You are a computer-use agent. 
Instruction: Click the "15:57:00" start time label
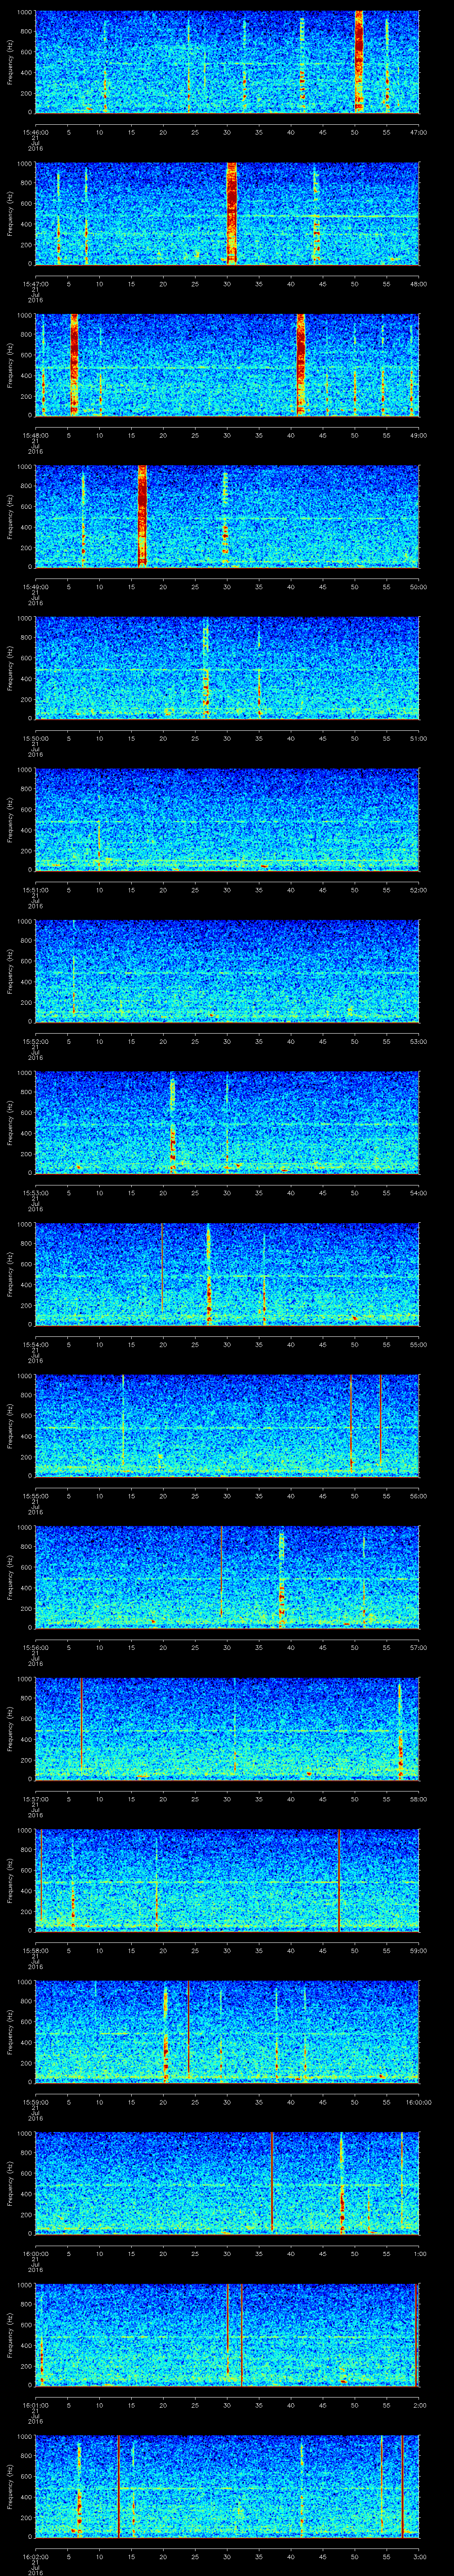(x=36, y=1799)
